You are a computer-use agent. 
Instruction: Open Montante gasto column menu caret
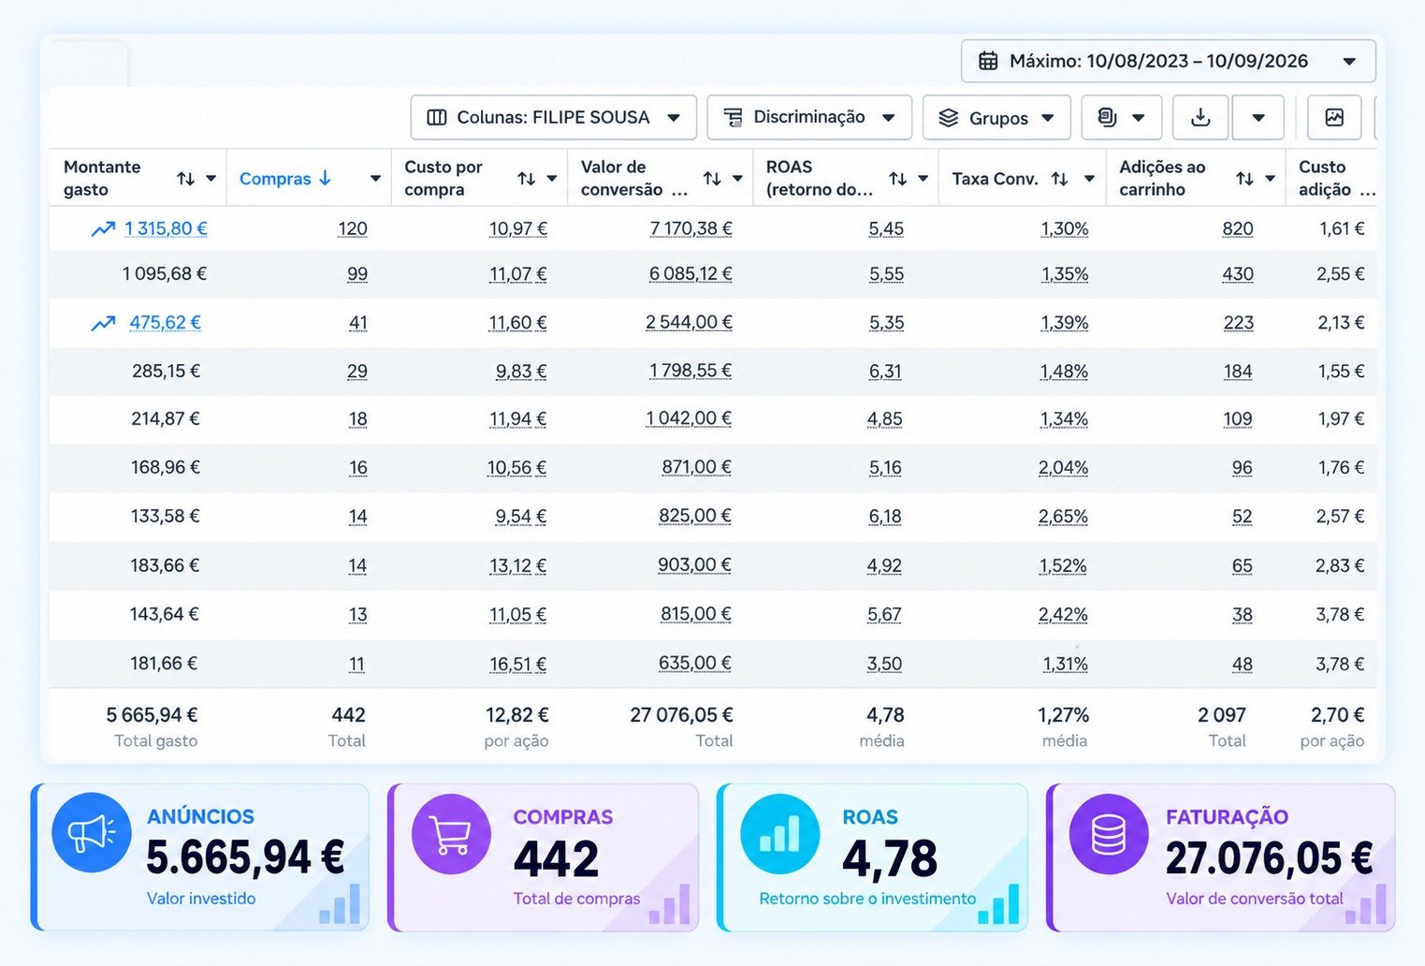[211, 179]
